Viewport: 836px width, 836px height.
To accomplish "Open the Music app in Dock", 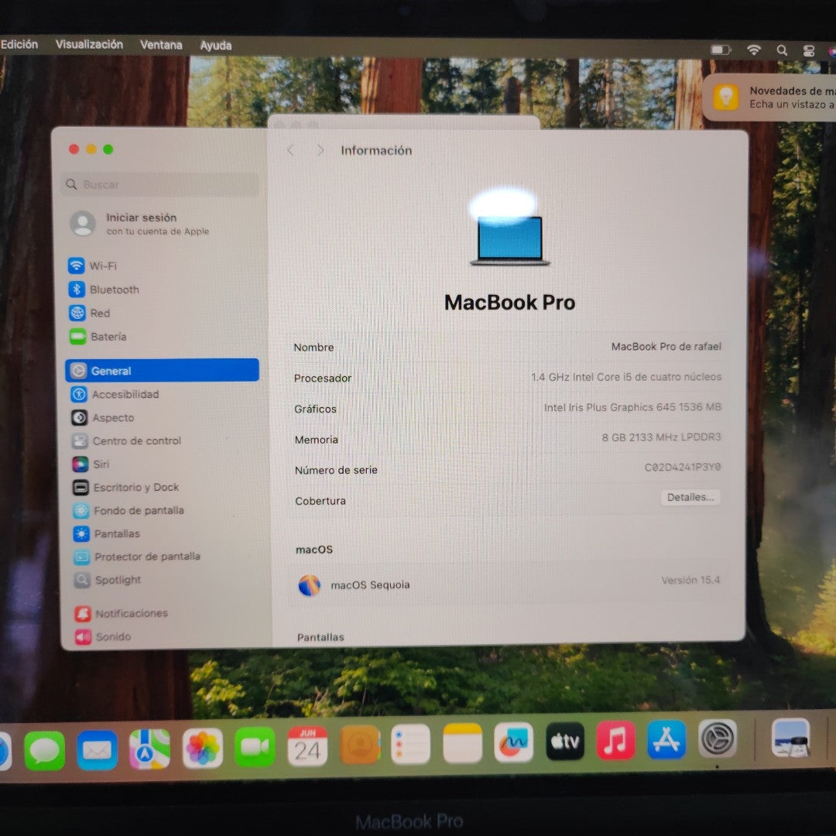I will [x=615, y=742].
